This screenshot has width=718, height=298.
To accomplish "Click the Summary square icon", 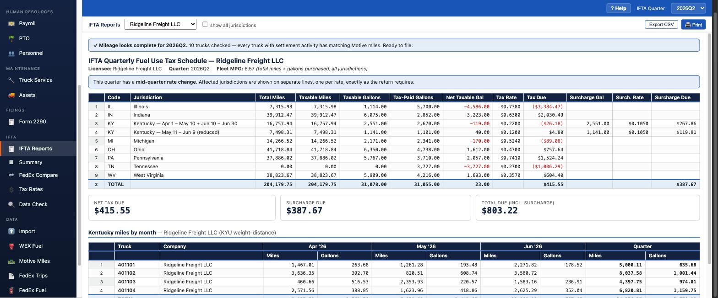I will pyautogui.click(x=11, y=162).
